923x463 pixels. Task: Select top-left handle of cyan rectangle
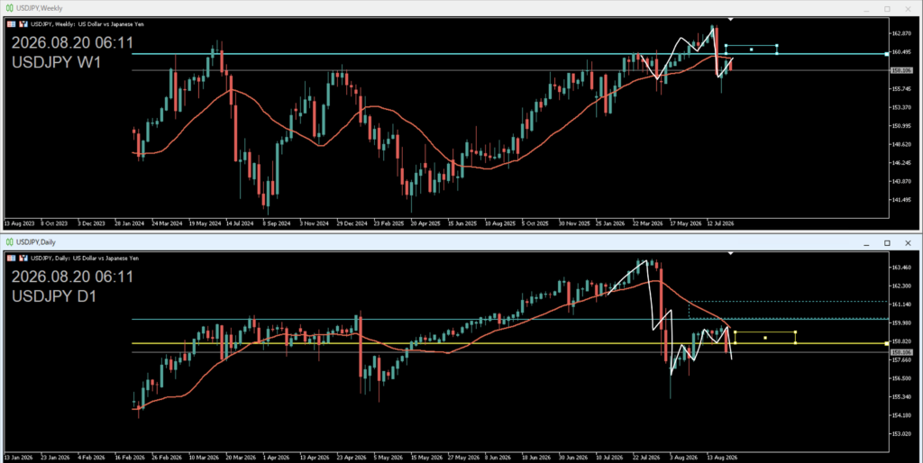pyautogui.click(x=726, y=45)
